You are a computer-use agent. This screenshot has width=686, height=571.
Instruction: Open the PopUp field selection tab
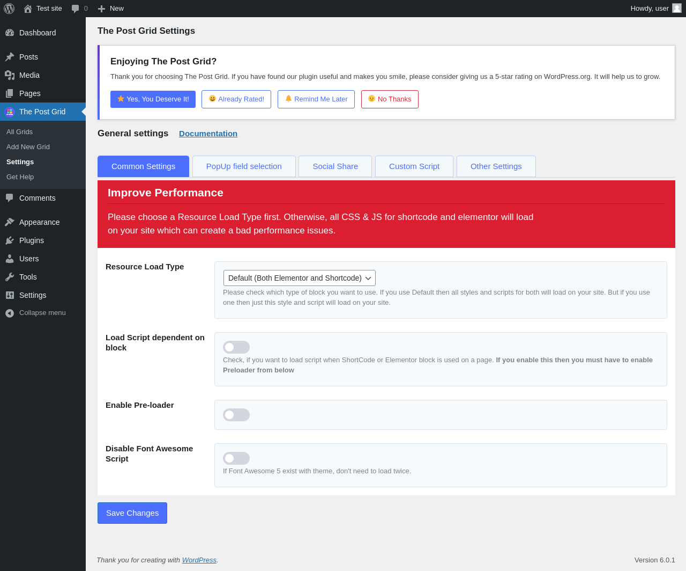coord(244,166)
